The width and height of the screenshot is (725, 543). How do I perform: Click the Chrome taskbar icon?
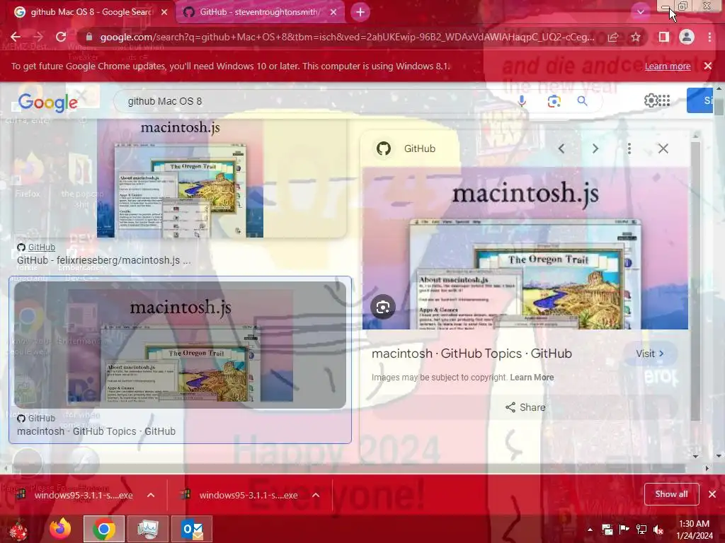pyautogui.click(x=104, y=529)
